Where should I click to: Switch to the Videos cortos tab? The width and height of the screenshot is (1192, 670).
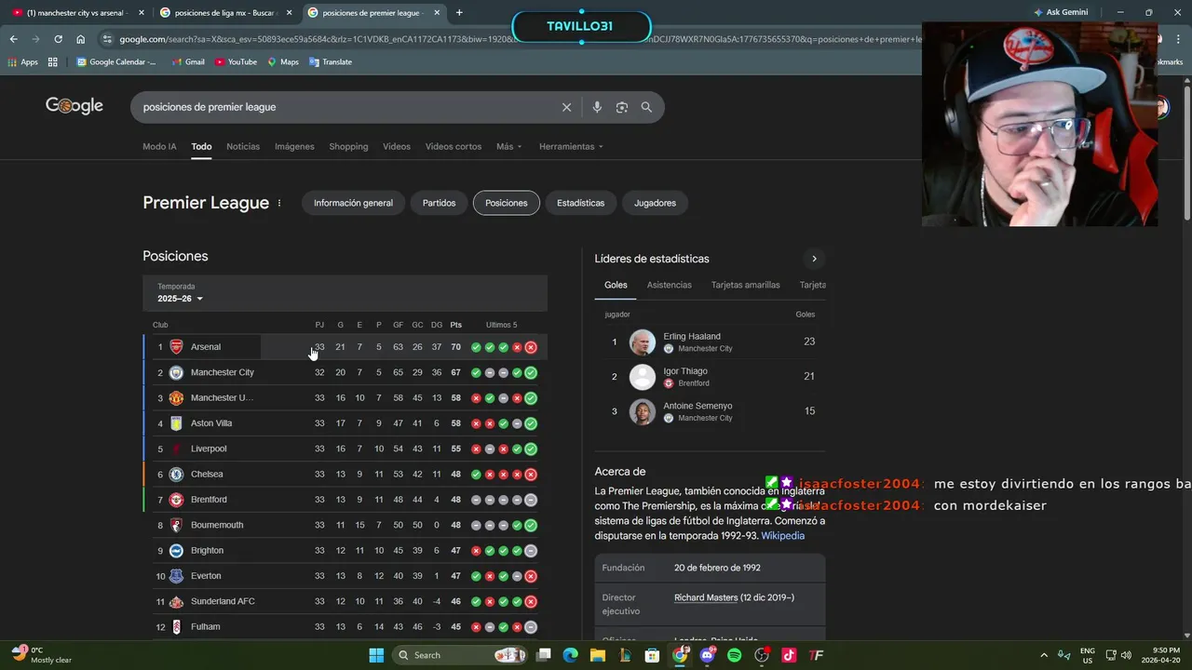(454, 146)
